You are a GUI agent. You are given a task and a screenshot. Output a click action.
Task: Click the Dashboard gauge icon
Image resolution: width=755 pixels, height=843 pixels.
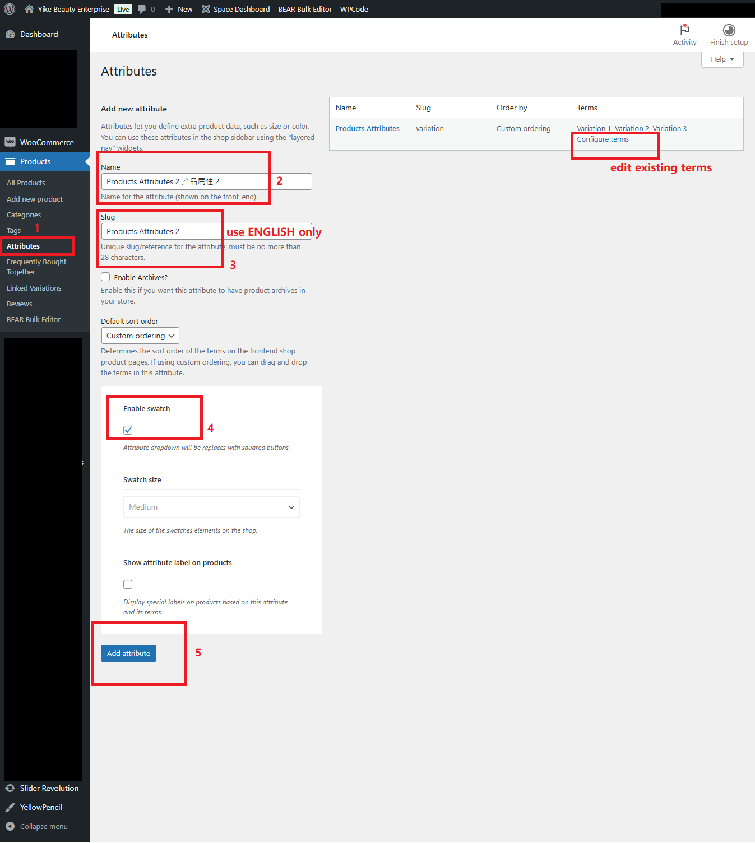click(x=10, y=34)
